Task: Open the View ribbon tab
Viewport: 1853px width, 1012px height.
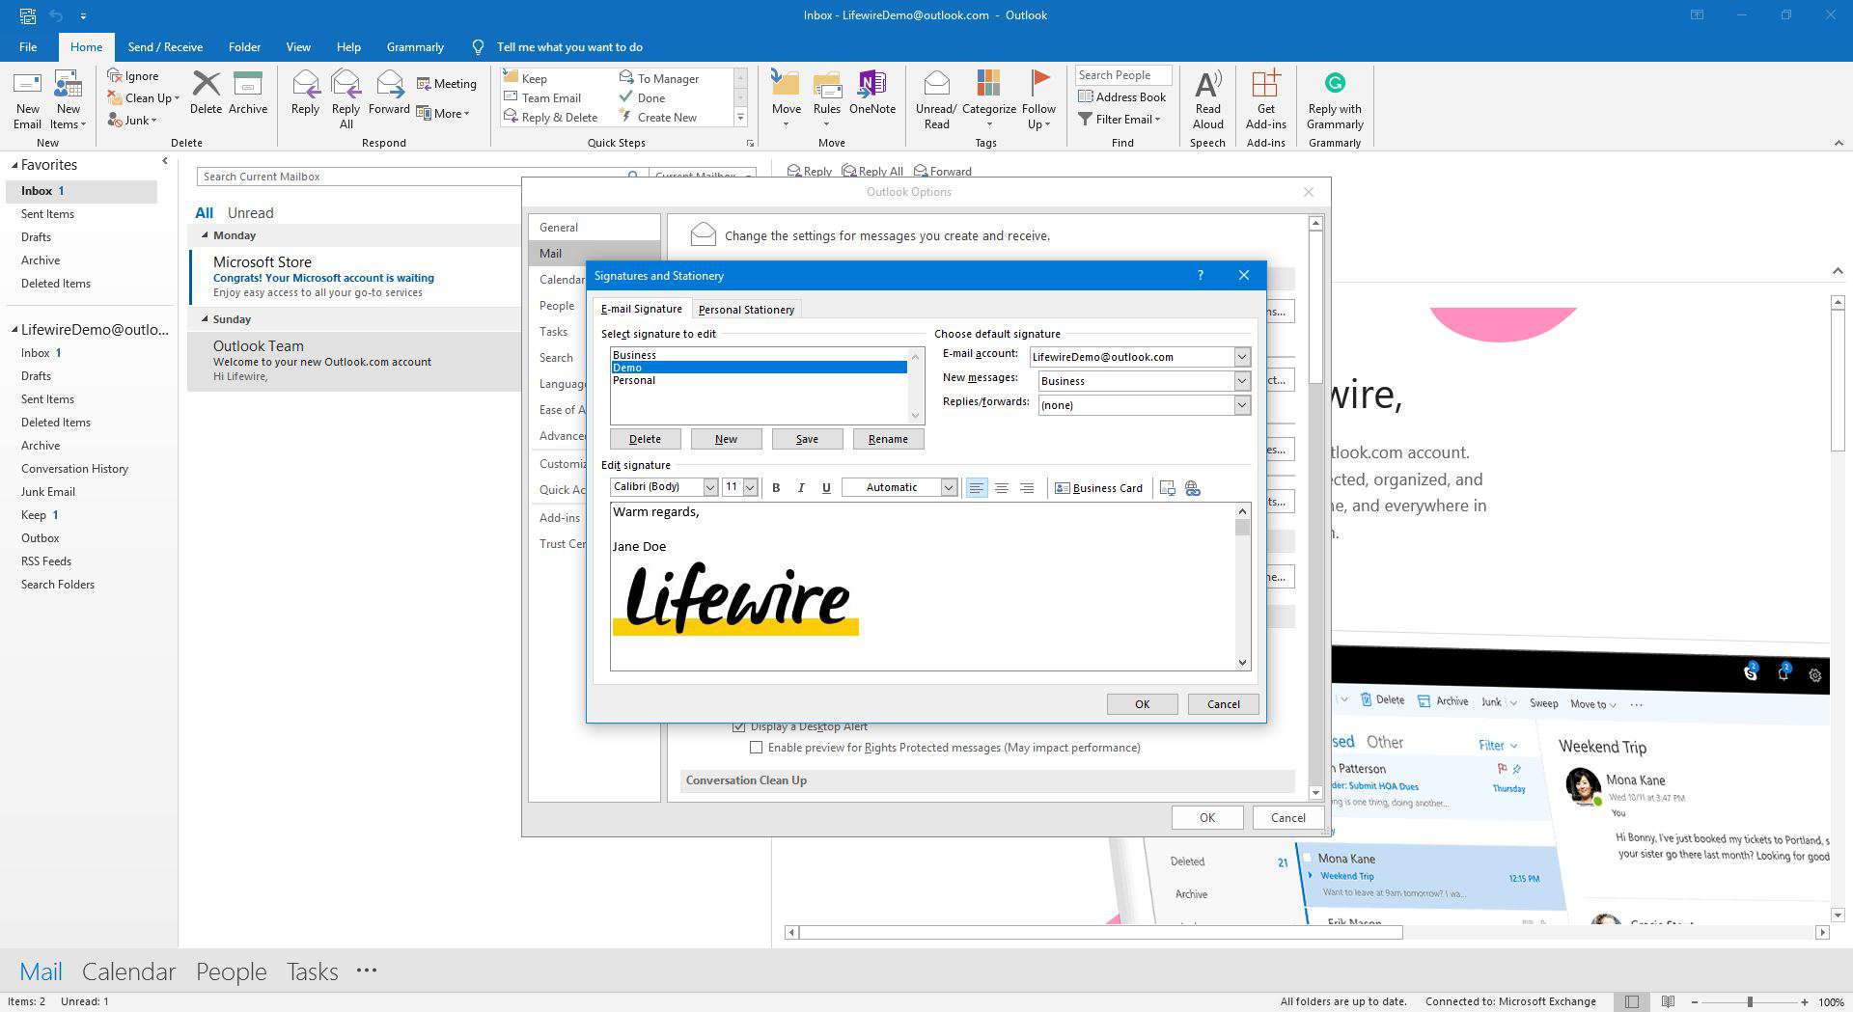Action: pos(298,46)
